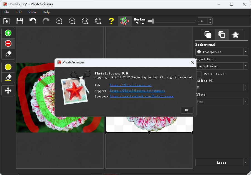Toggle the Fit to Result checkbox
The width and height of the screenshot is (251, 175).
199,74
